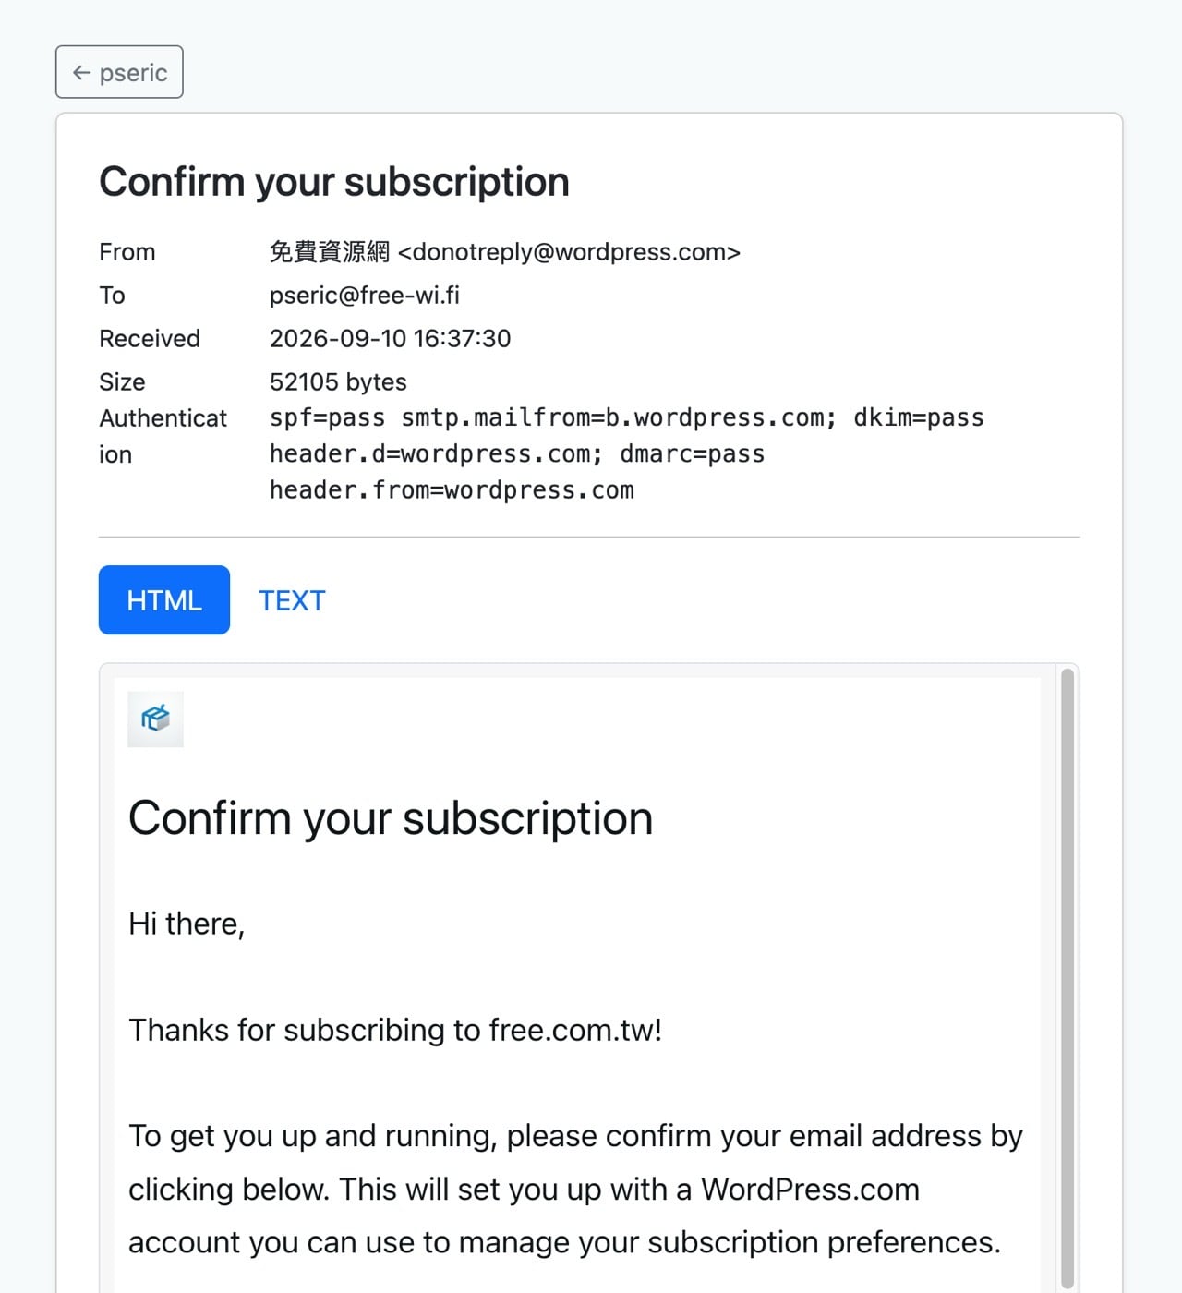This screenshot has height=1293, width=1182.
Task: Click the spf=pass authentication result text
Action: 327,418
